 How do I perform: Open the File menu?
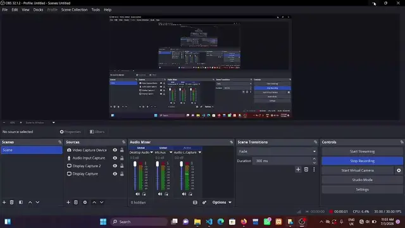click(x=5, y=10)
